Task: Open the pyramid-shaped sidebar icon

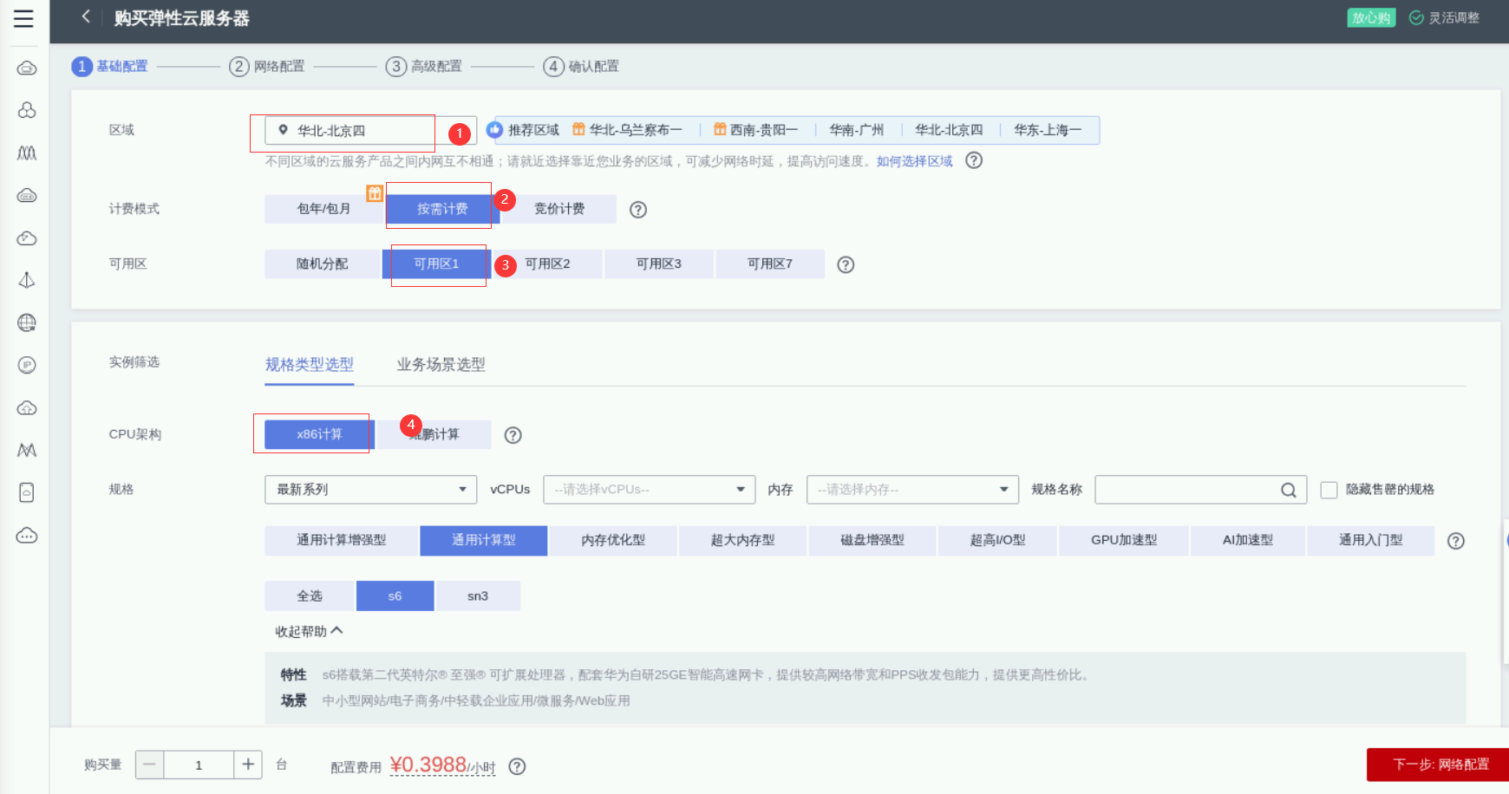Action: point(27,280)
